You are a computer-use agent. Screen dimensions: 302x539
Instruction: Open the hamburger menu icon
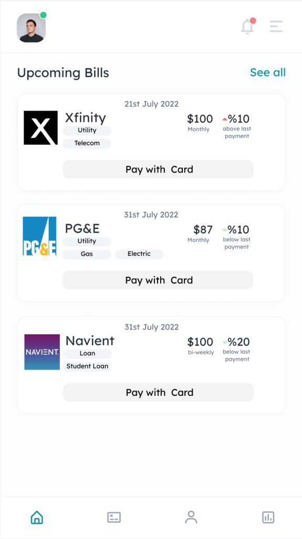276,26
